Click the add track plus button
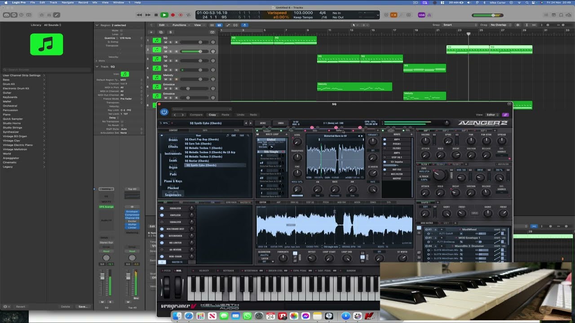Image resolution: width=575 pixels, height=323 pixels. pos(151,32)
